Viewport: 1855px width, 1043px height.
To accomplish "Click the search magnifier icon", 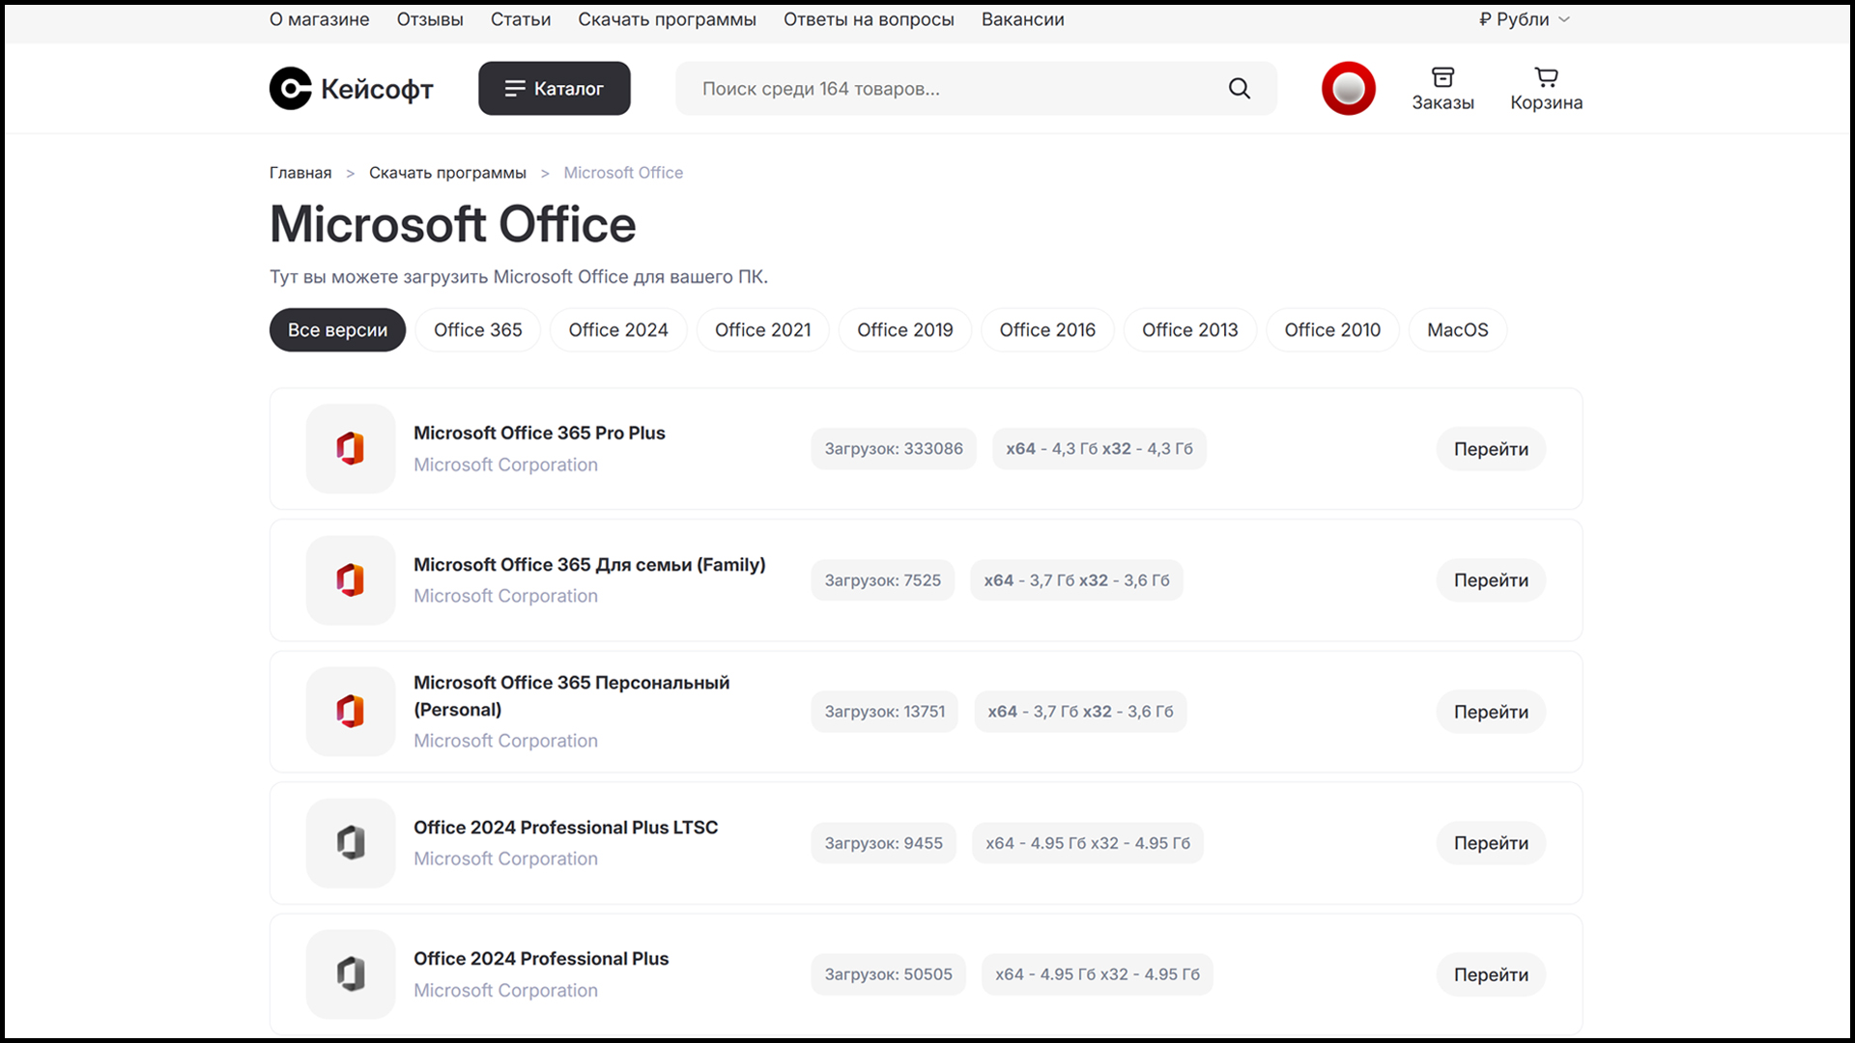I will tap(1240, 89).
